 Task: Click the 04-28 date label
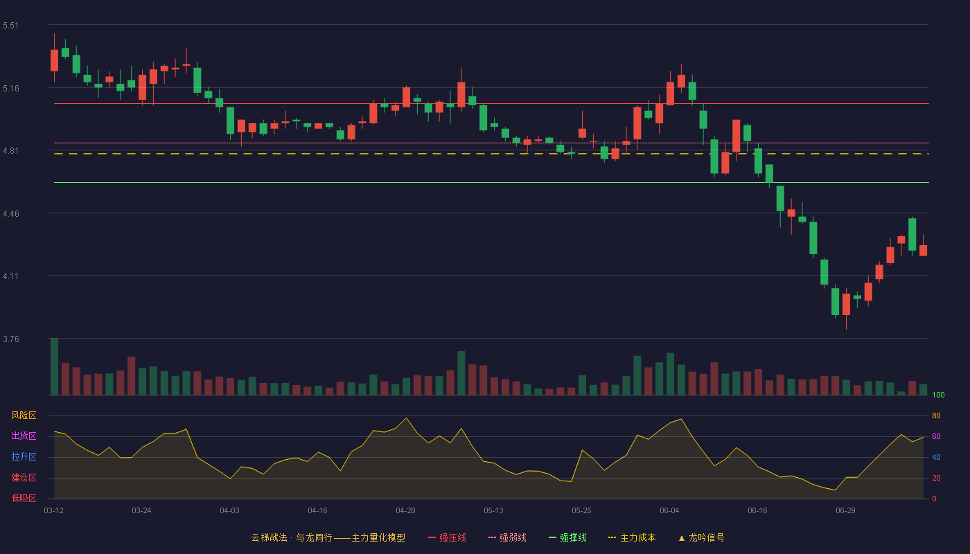(405, 510)
